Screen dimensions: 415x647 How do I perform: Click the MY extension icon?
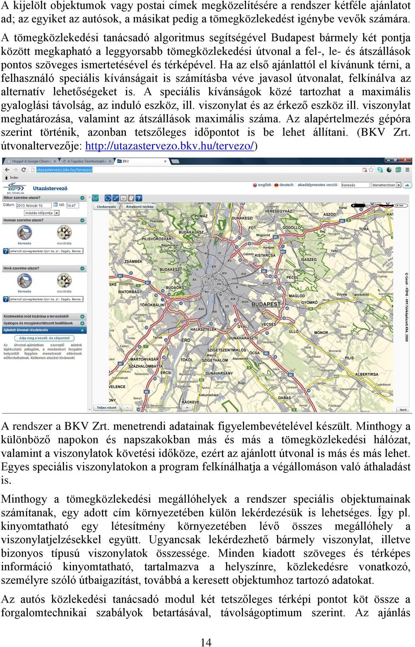[x=399, y=170]
